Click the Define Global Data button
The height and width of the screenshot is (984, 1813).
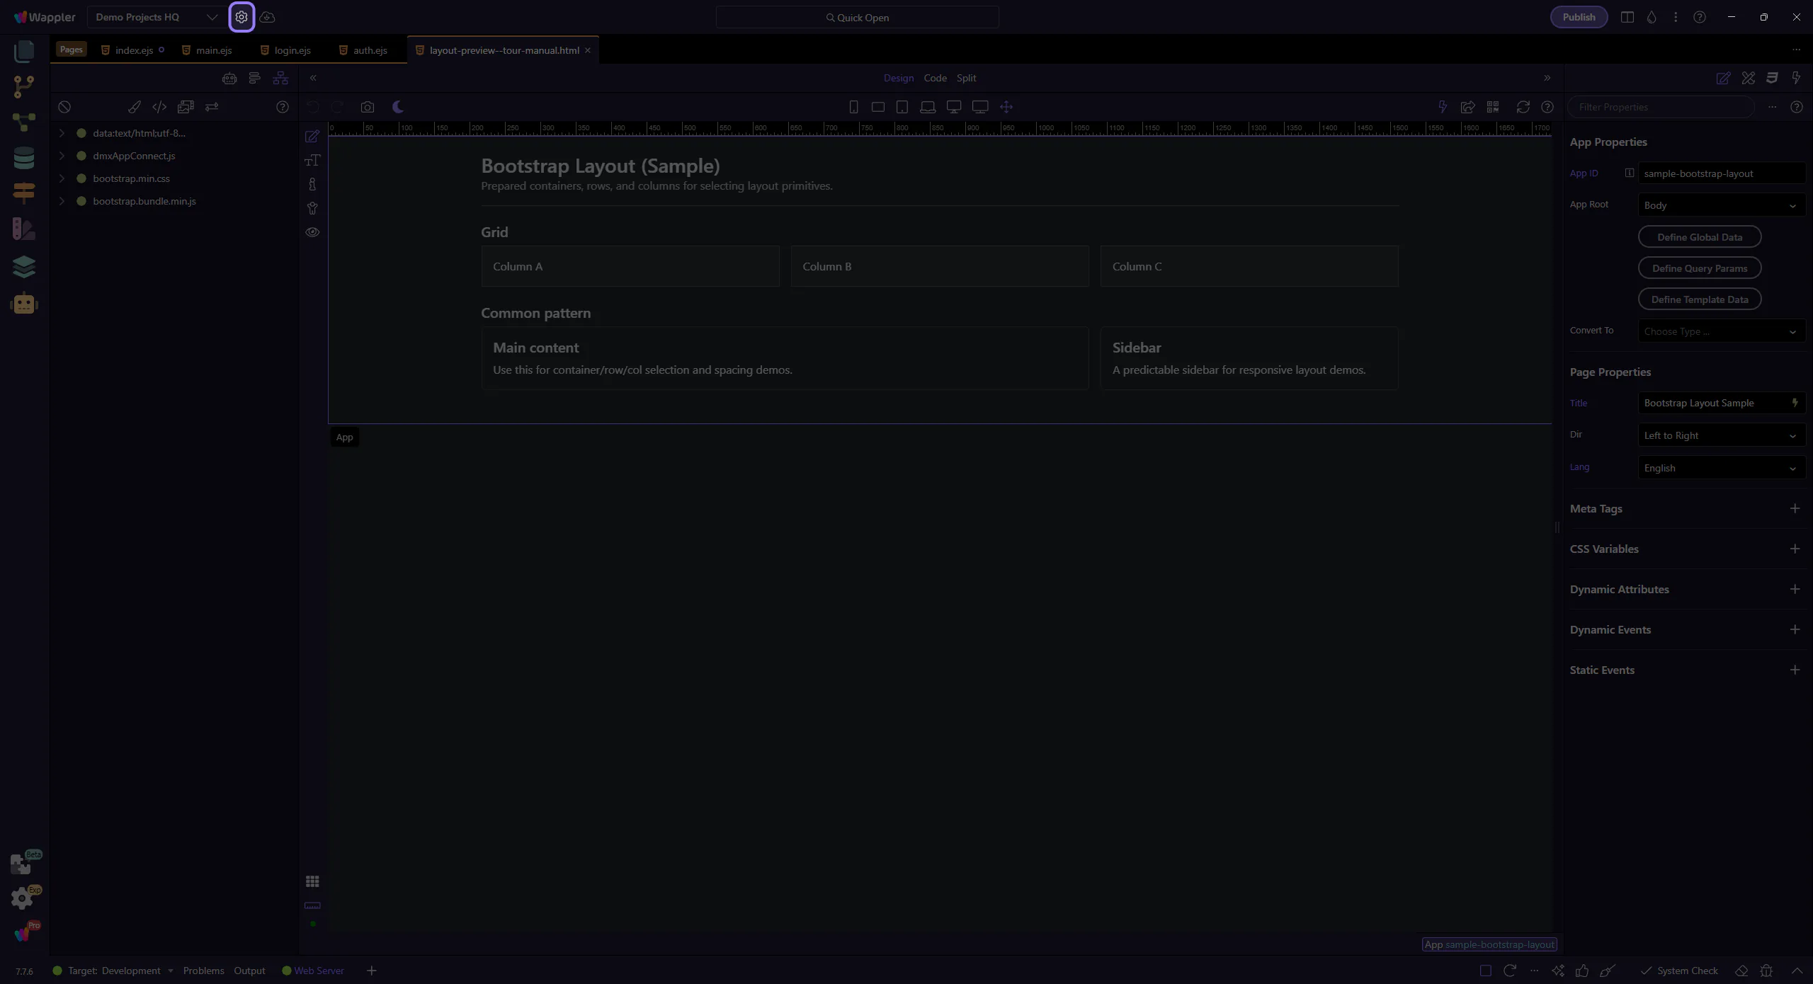tap(1699, 237)
